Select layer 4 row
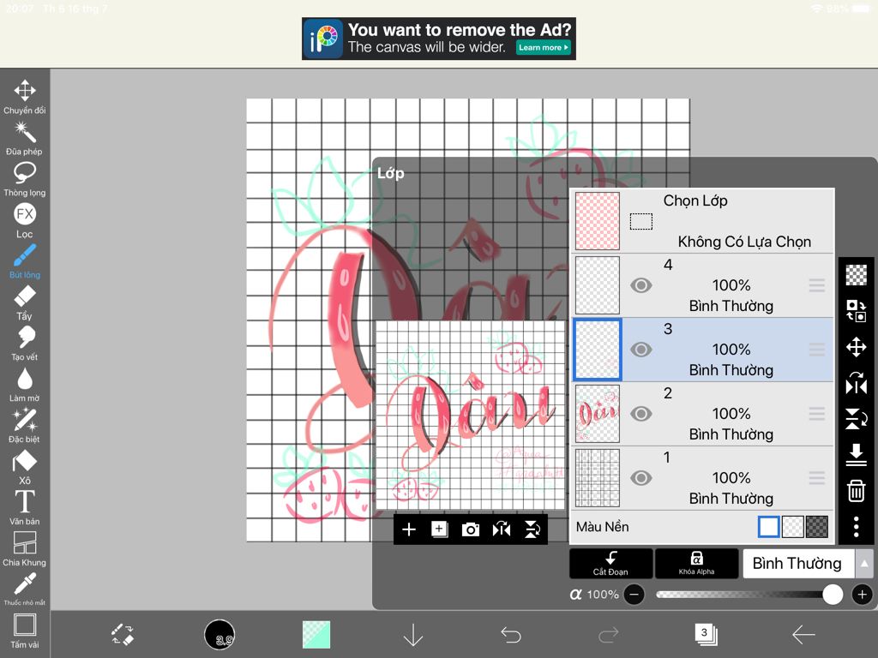The height and width of the screenshot is (658, 878). 702,285
